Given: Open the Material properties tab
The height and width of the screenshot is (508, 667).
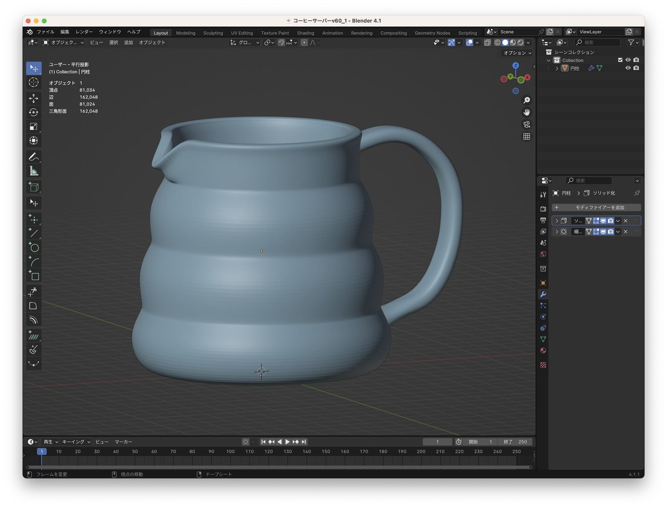Looking at the screenshot, I should (543, 350).
